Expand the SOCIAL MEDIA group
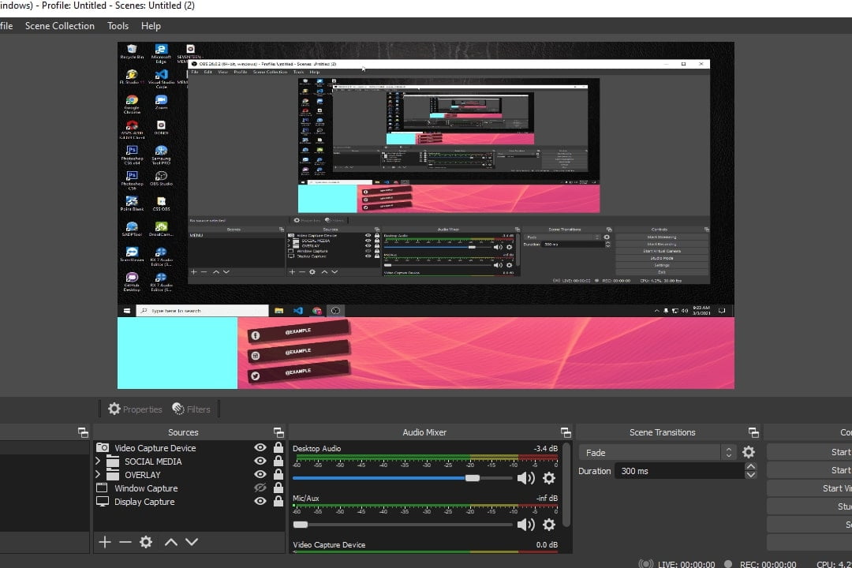The width and height of the screenshot is (852, 568). 98,461
